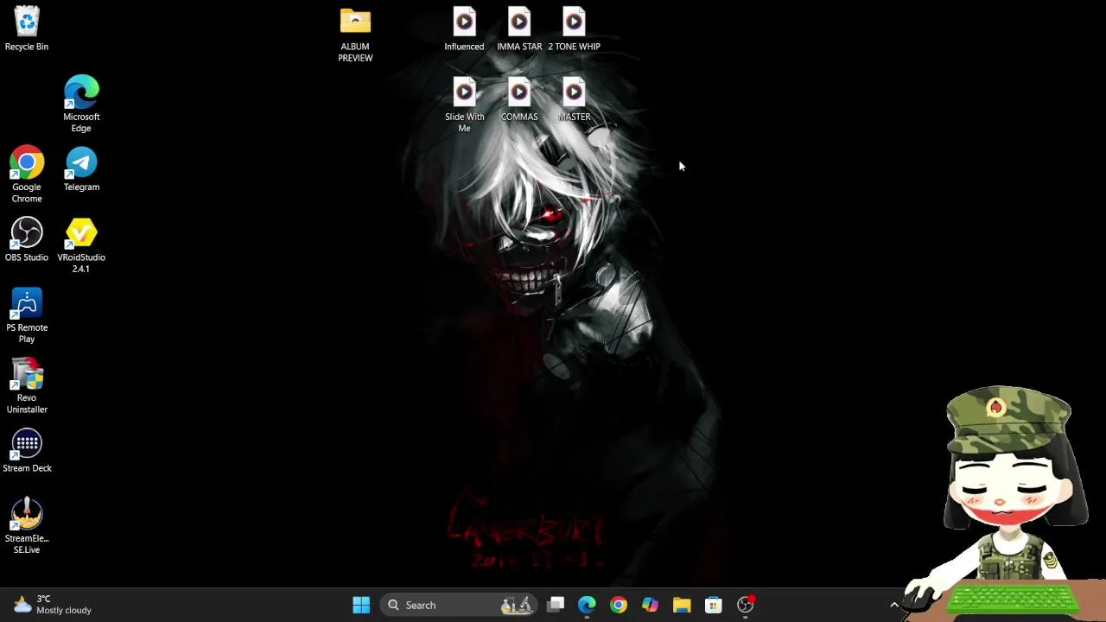Open the weather widget showing 3°C

[54, 605]
